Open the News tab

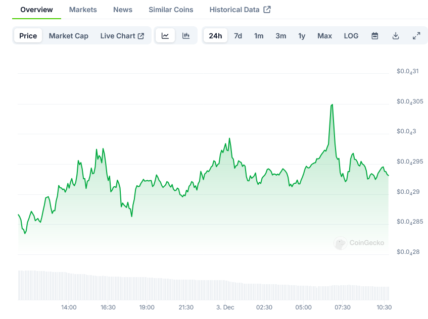tap(123, 10)
